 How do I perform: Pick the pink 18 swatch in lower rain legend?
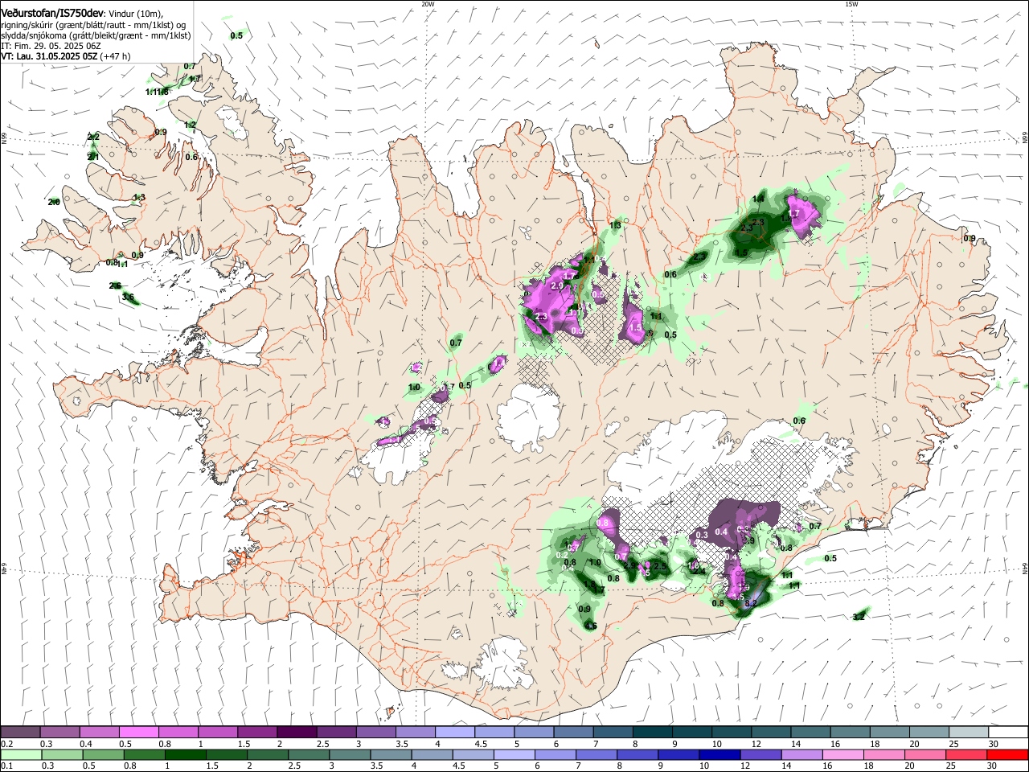pyautogui.click(x=884, y=755)
